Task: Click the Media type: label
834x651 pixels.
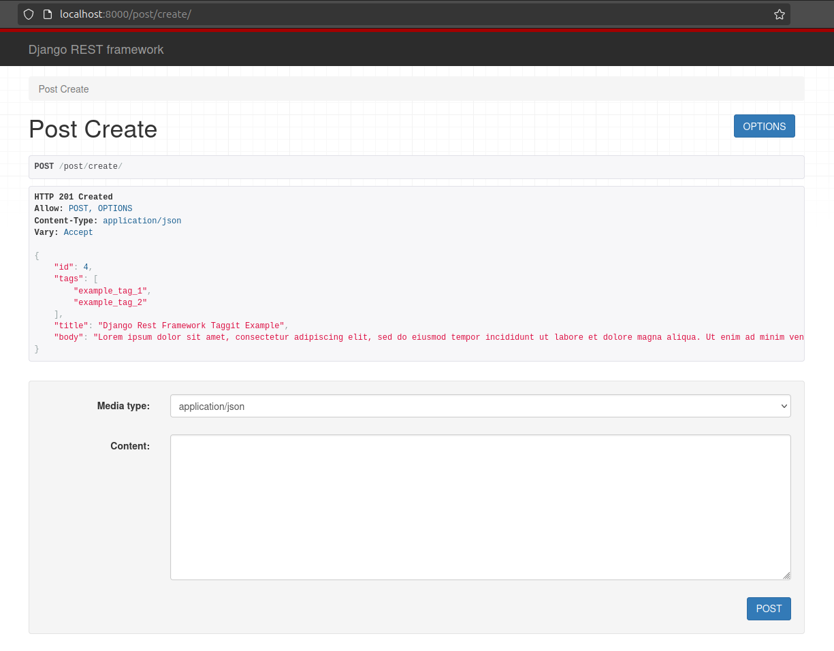Action: [123, 406]
